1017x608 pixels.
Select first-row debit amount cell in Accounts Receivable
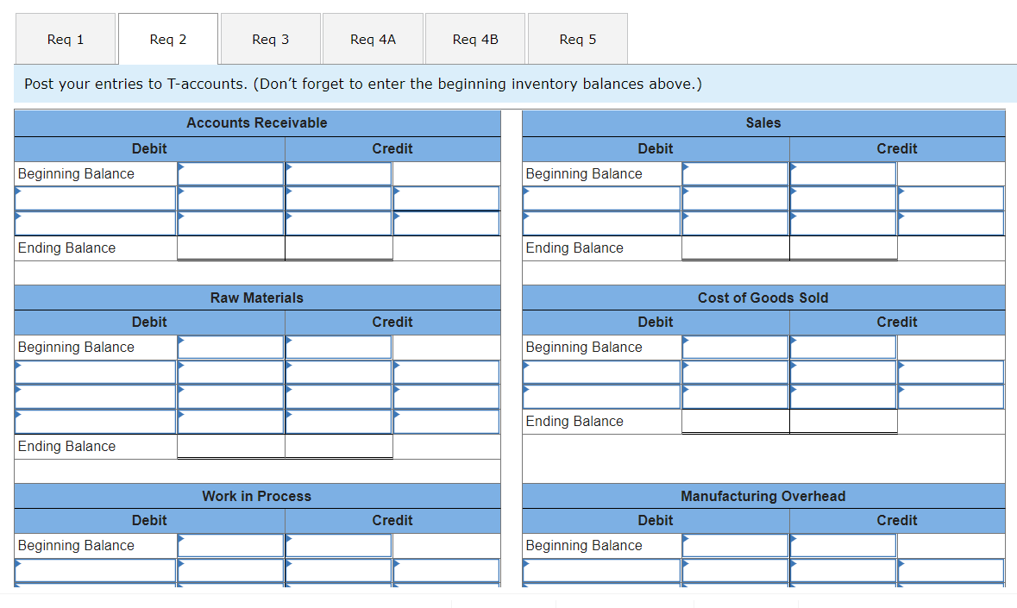tap(231, 198)
